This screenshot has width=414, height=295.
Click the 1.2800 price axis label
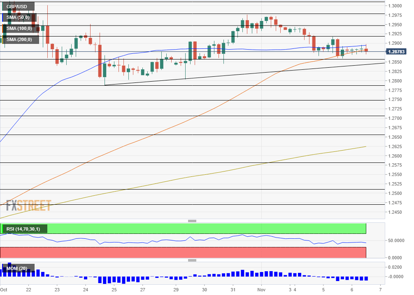pyautogui.click(x=395, y=81)
